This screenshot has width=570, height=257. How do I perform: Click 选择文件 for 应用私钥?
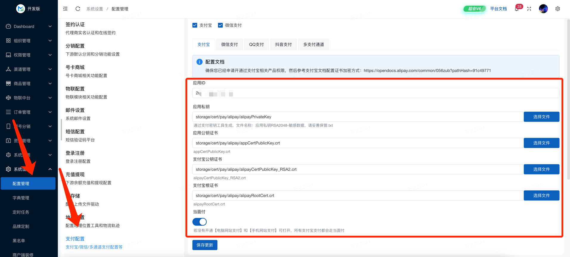pos(541,117)
